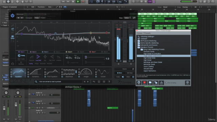Toggle the Mono button
Screen dimensions: 217x122
[120, 73]
